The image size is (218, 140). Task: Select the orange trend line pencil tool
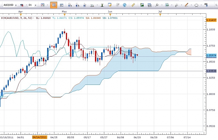pos(187,5)
